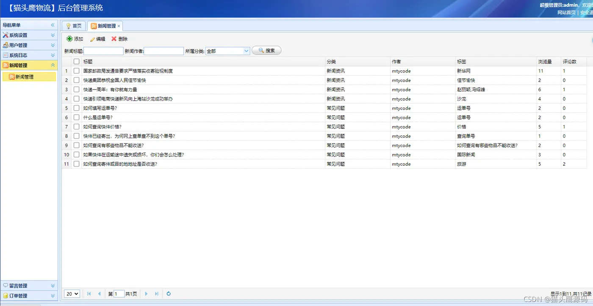Image resolution: width=593 pixels, height=306 pixels.
Task: Go to first page in pager
Action: 89,294
